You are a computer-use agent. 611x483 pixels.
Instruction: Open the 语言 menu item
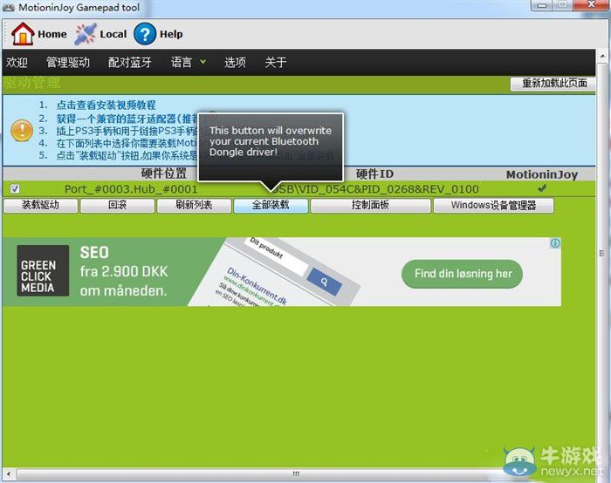[182, 62]
